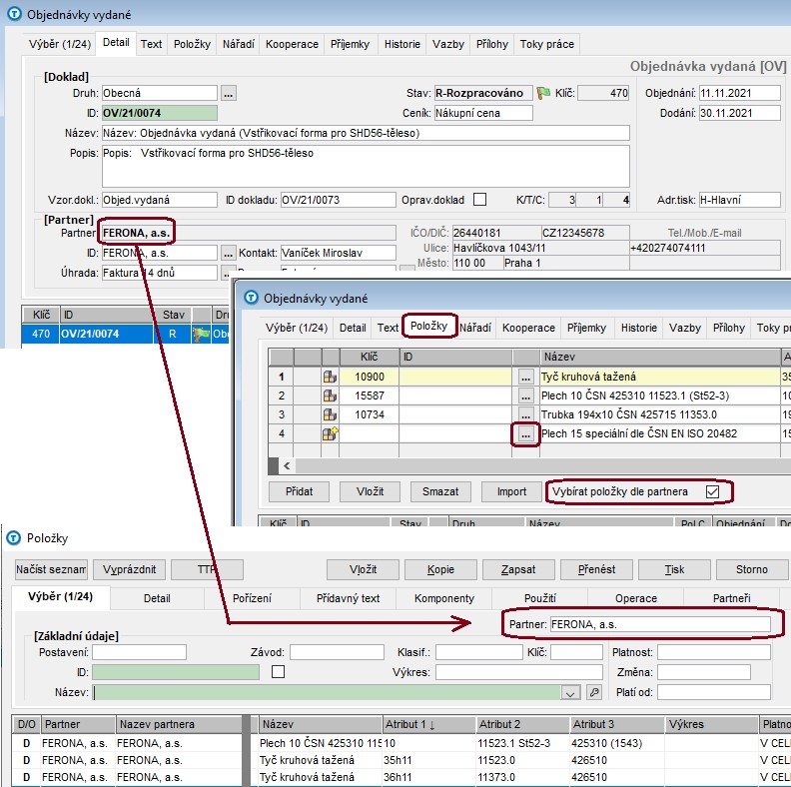
Task: Click the 35h11 attribute cell
Action: click(428, 760)
